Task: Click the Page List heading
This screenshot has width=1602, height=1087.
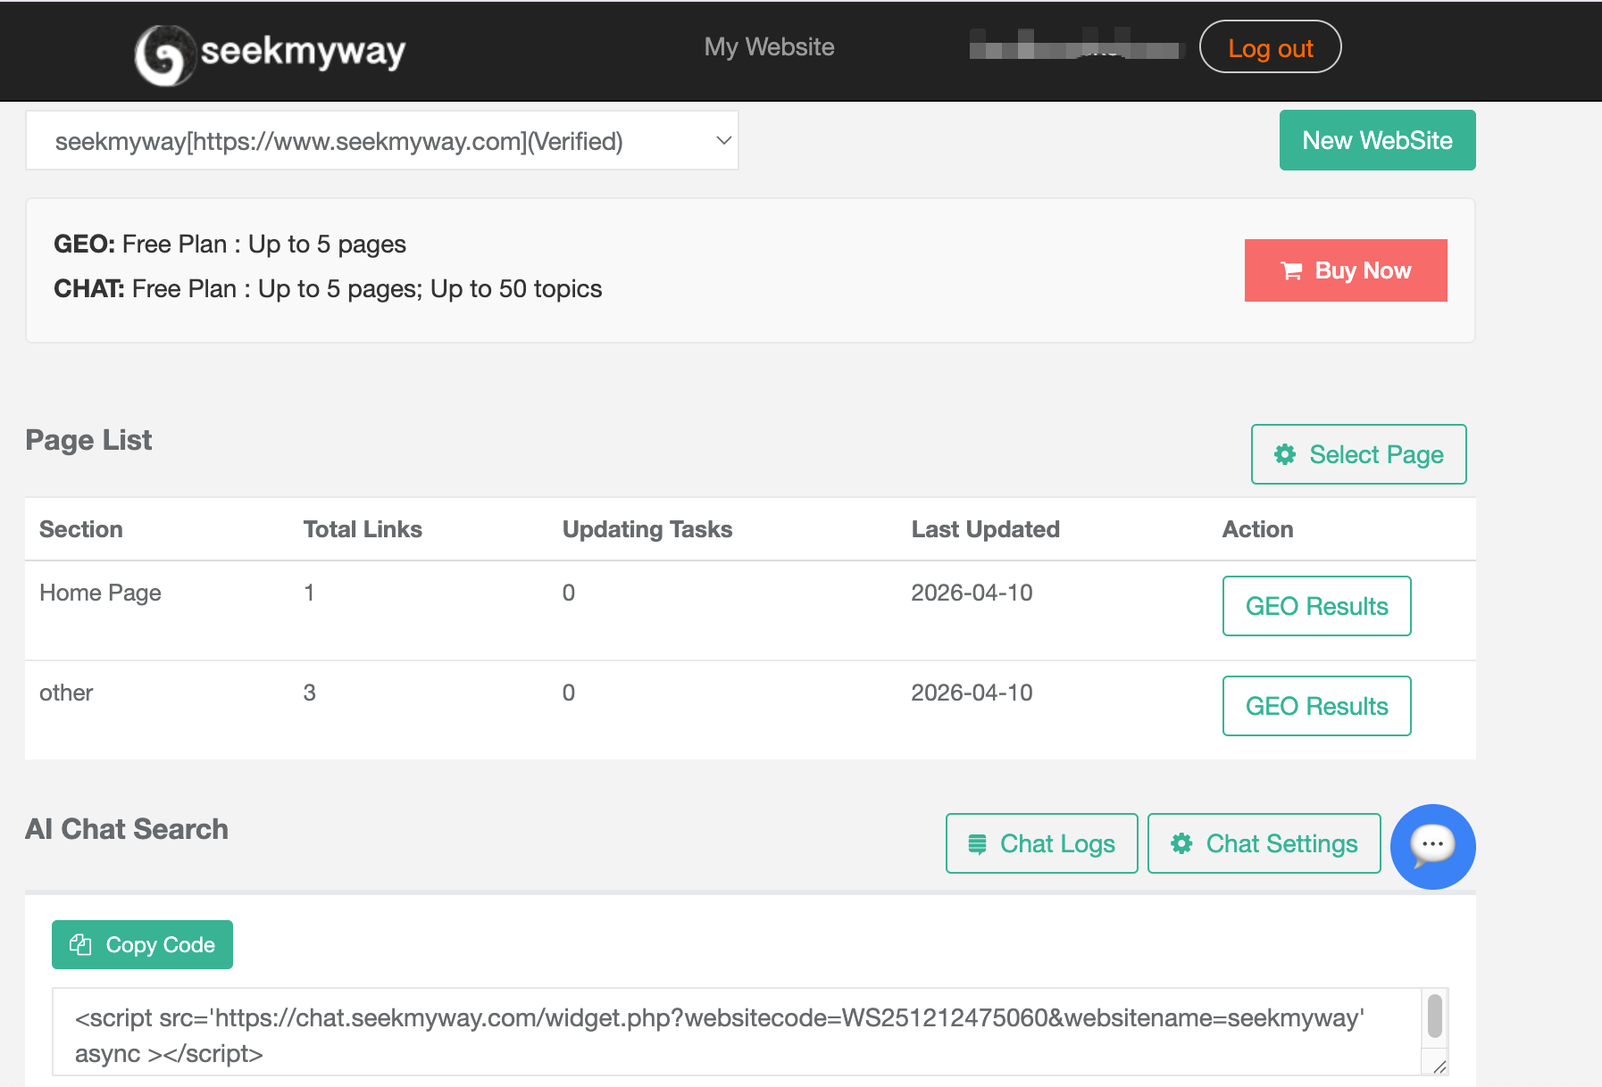Action: (88, 440)
